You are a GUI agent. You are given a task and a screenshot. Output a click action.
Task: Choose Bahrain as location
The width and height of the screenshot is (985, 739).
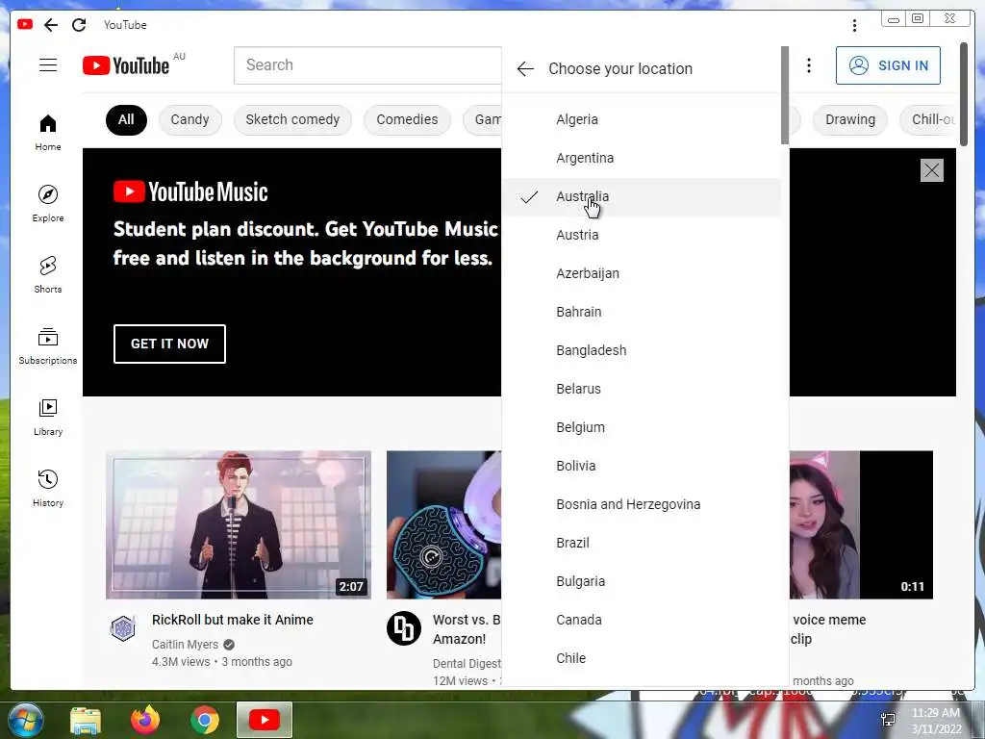642,312
